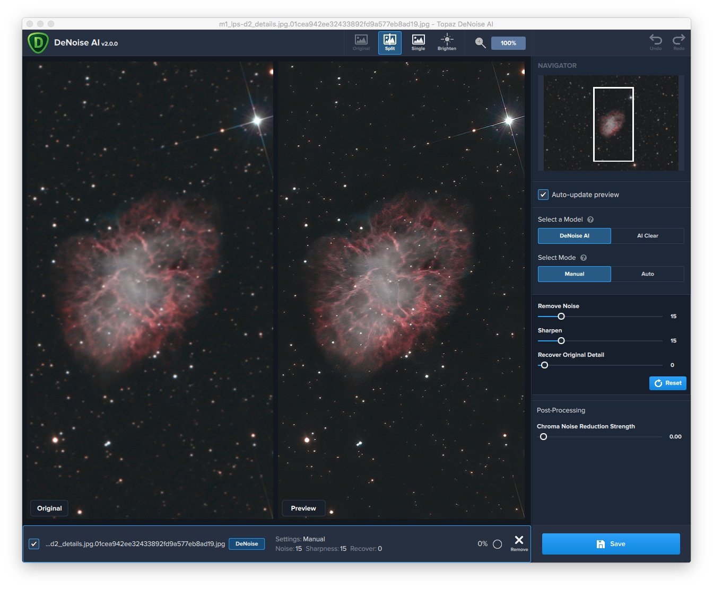Adjust Chroma Noise Reduction Strength slider handle
The height and width of the screenshot is (589, 713).
pyautogui.click(x=543, y=437)
